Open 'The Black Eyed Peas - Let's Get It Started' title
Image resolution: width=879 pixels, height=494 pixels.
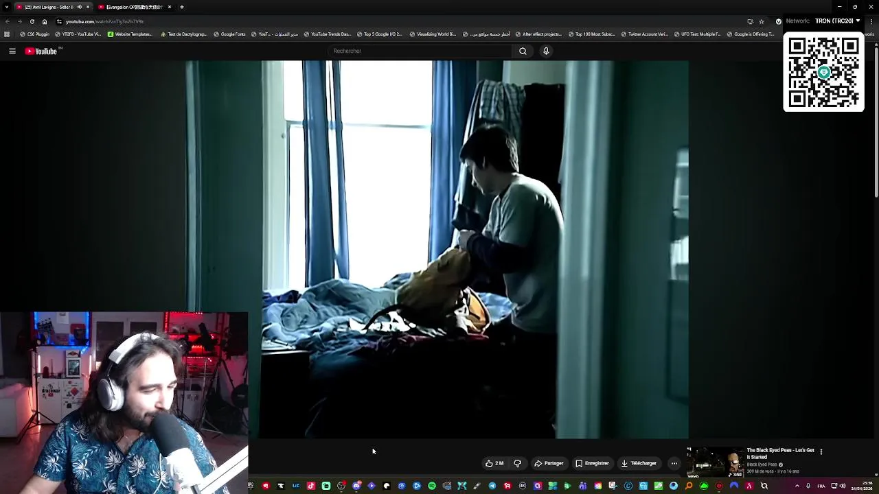click(x=781, y=454)
